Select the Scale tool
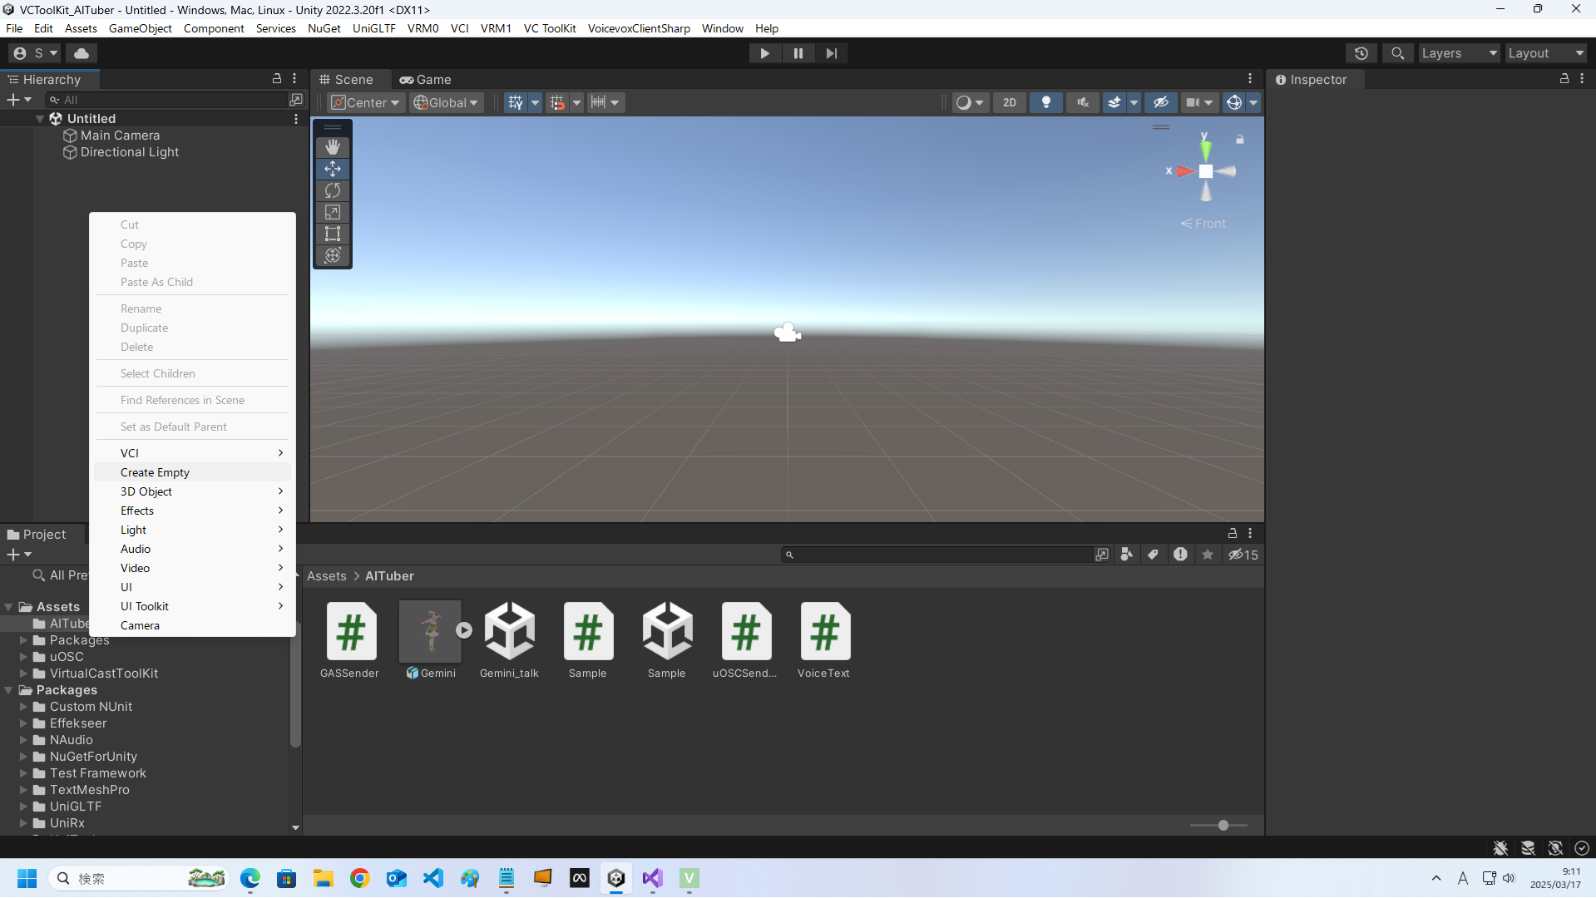The width and height of the screenshot is (1596, 898). click(333, 212)
